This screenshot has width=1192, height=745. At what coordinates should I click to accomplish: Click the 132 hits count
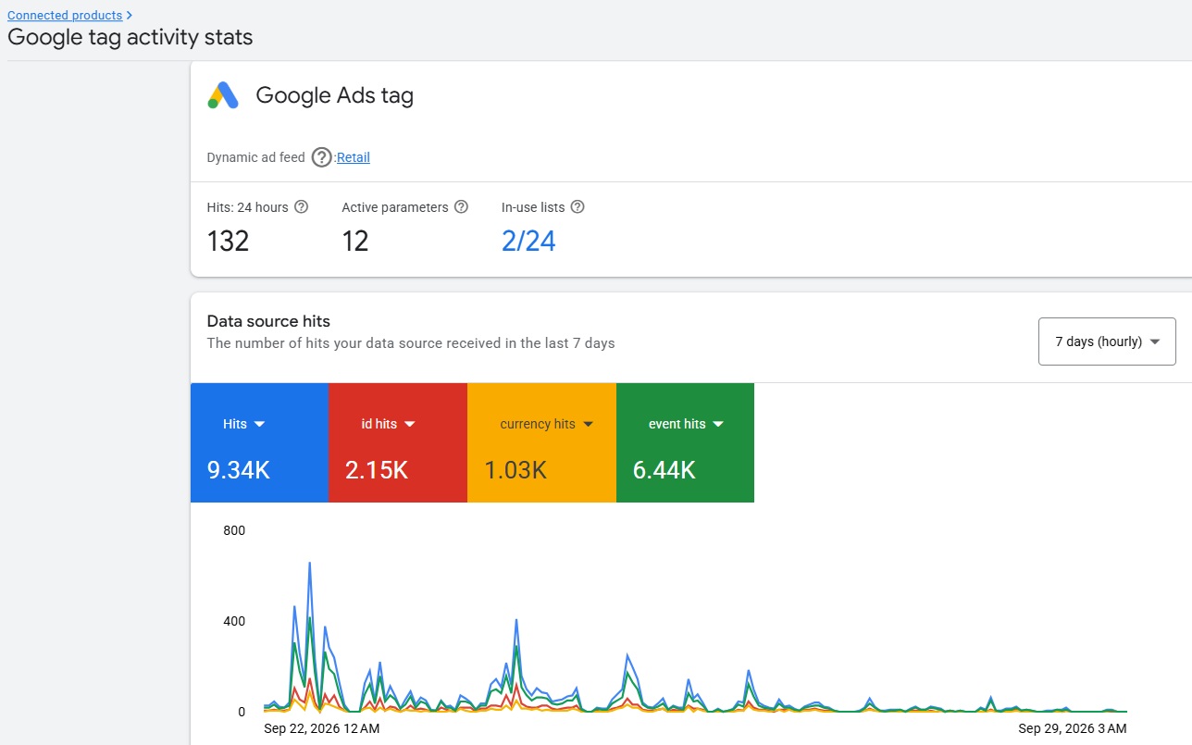click(x=229, y=242)
